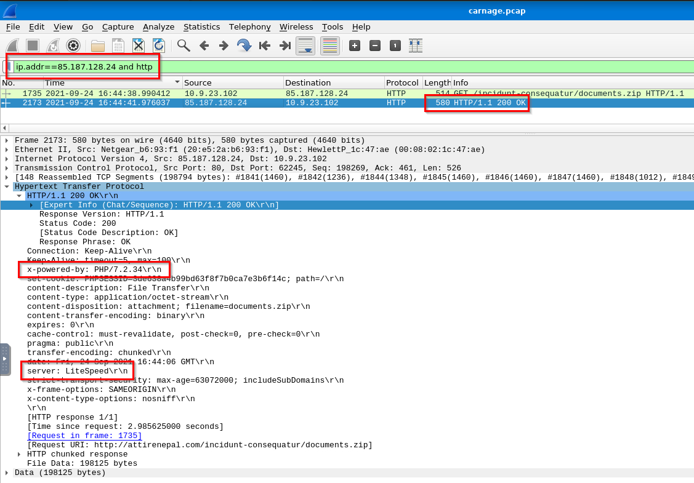Open capture options gear icon

click(x=73, y=46)
